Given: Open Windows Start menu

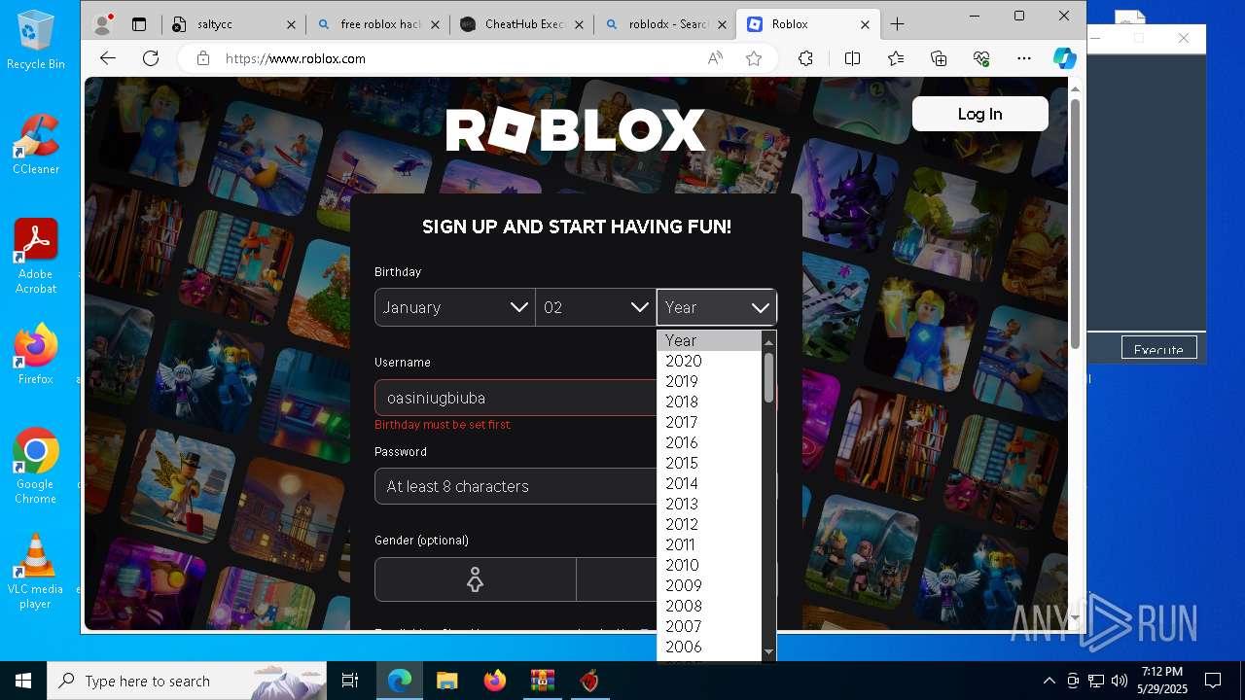Looking at the screenshot, I should click(23, 681).
